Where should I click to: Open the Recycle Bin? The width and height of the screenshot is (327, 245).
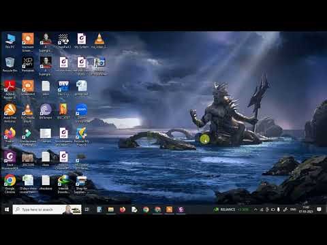coord(10,65)
